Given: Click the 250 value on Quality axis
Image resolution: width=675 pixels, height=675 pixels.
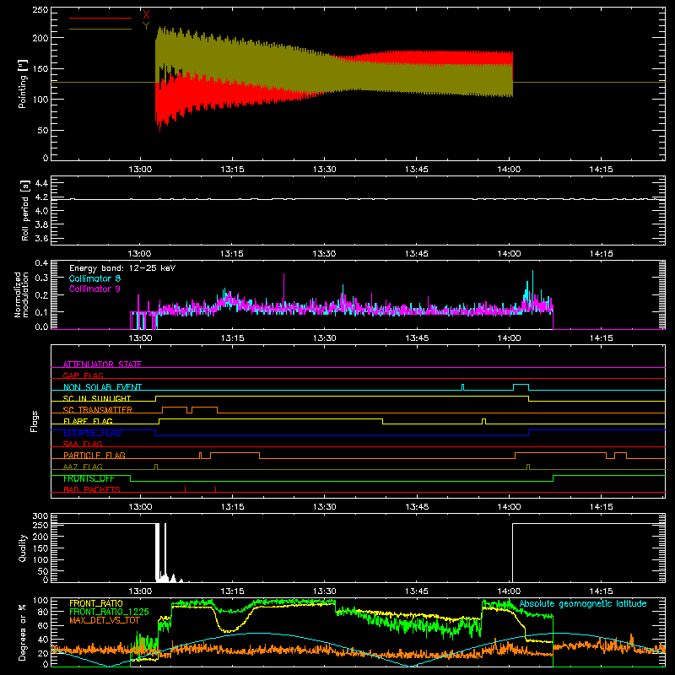Looking at the screenshot, I should tap(40, 525).
